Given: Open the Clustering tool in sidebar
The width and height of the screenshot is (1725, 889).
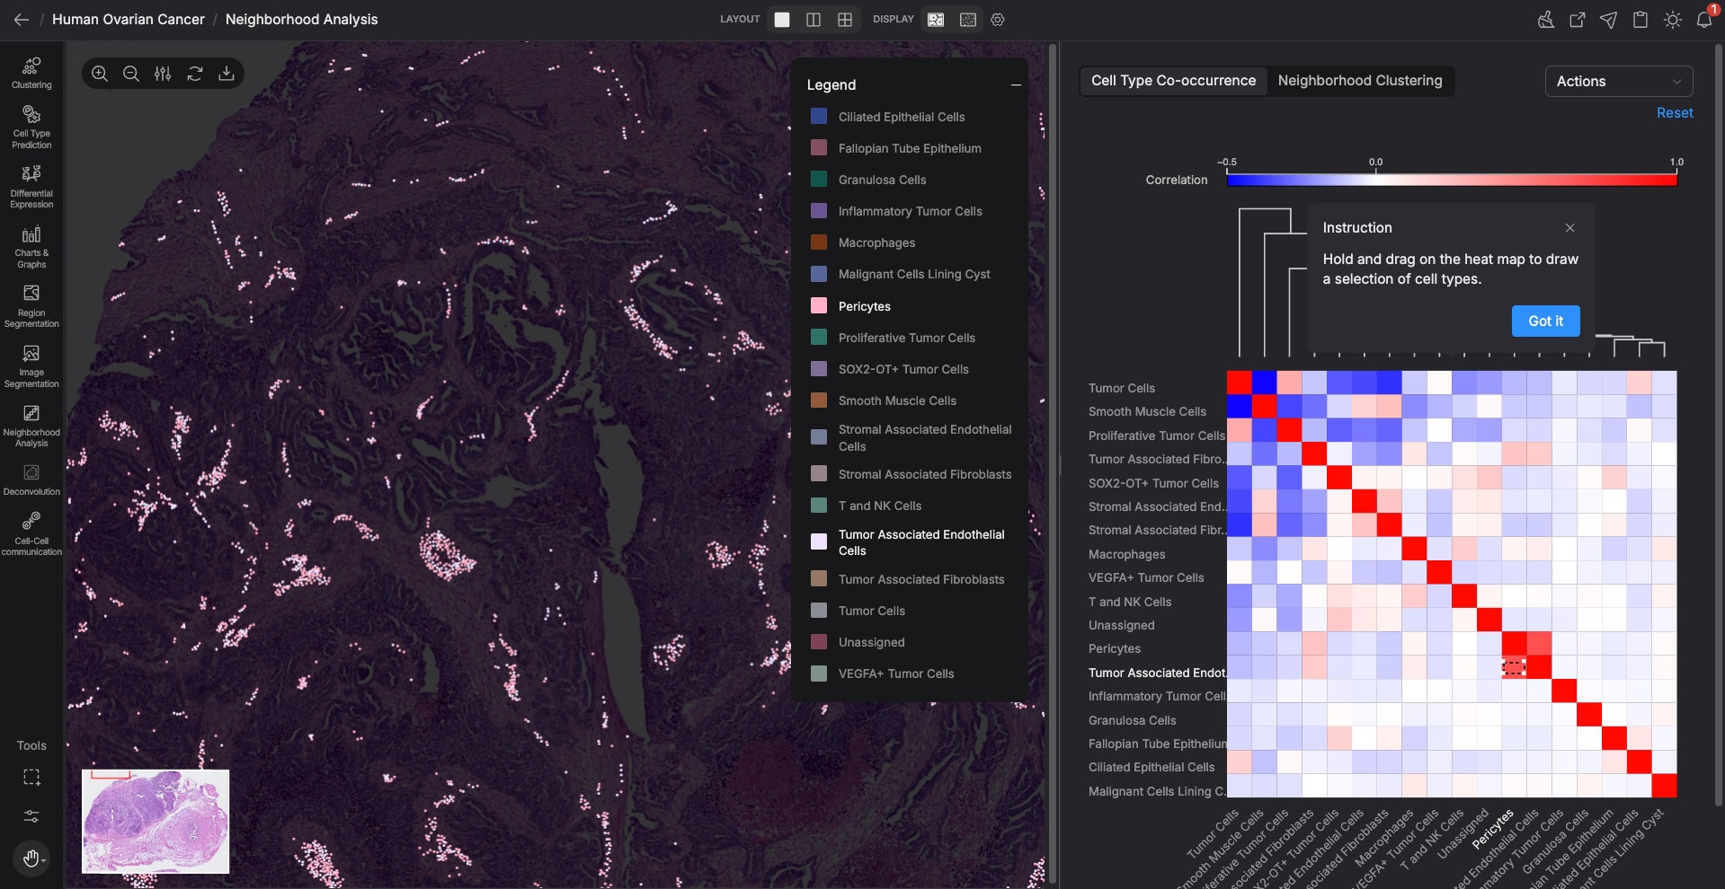Looking at the screenshot, I should coord(31,73).
